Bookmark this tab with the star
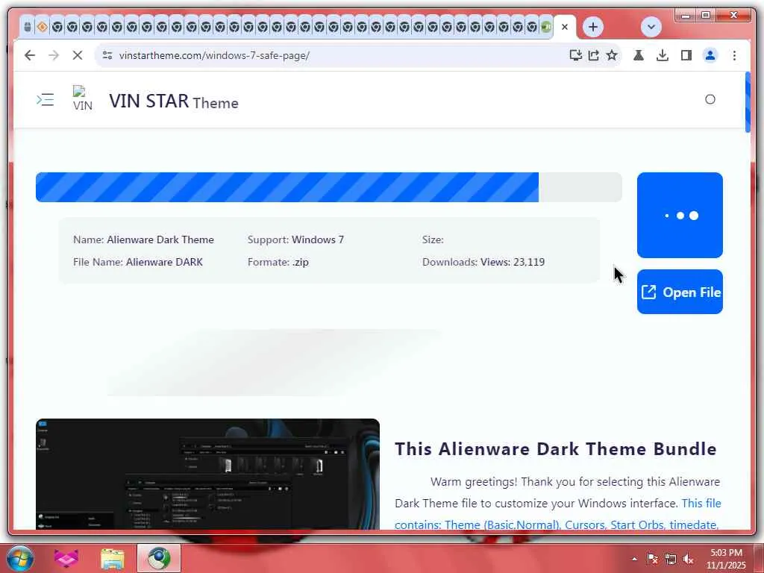Screen dimensions: 764x573 click(x=612, y=55)
